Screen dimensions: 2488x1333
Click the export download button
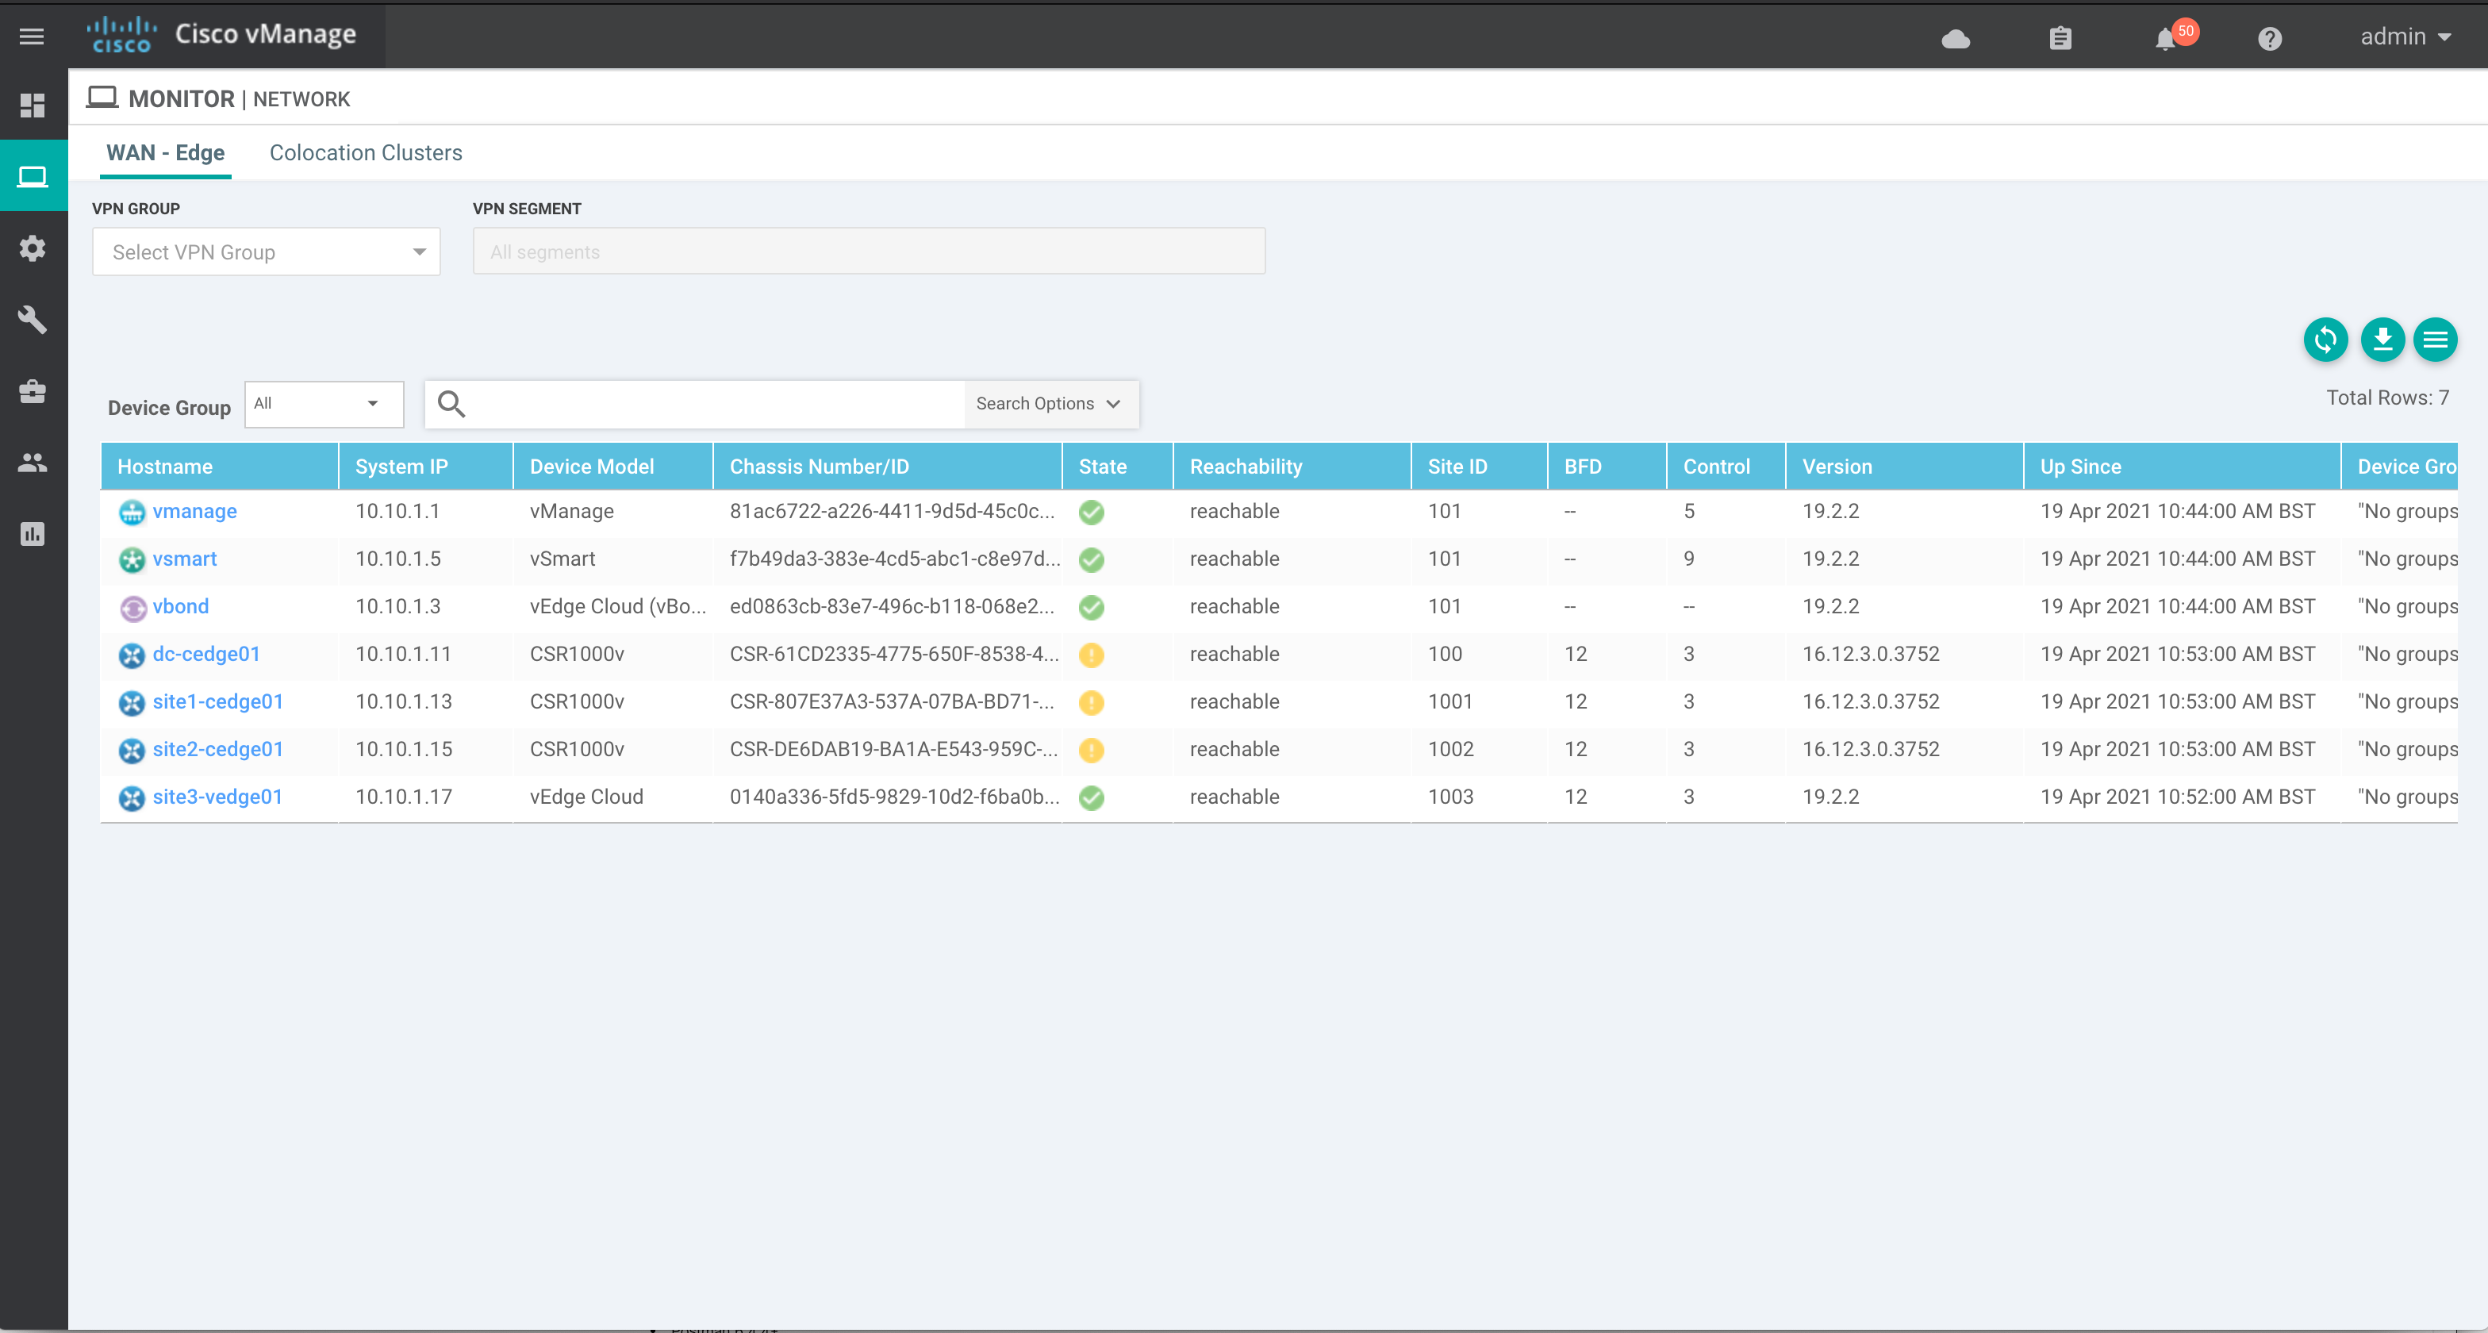click(x=2382, y=340)
